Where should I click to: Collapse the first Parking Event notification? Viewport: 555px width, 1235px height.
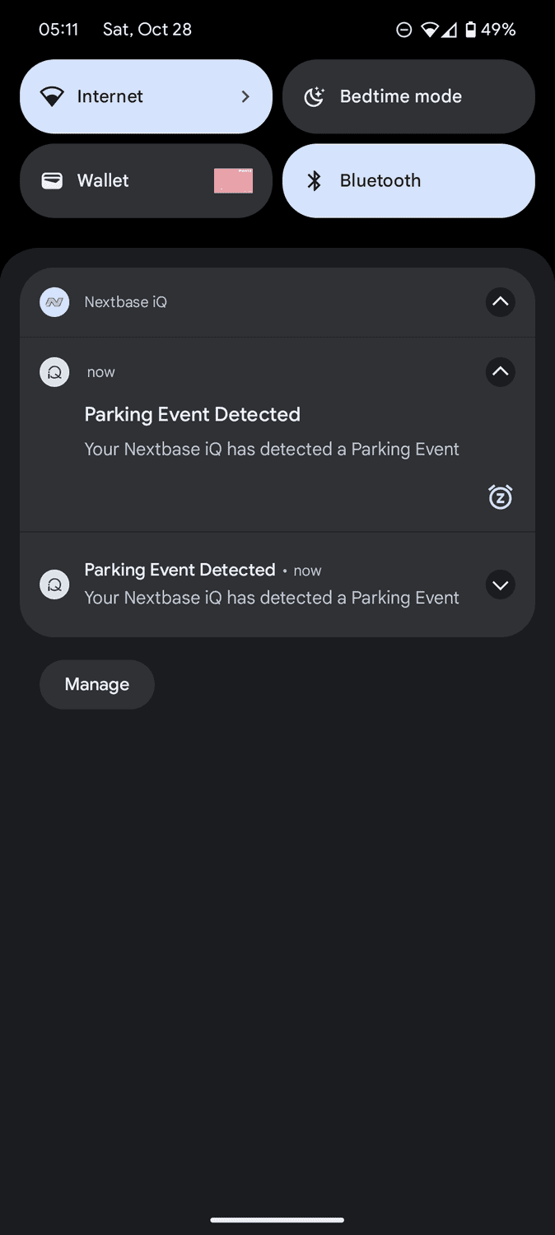click(500, 372)
